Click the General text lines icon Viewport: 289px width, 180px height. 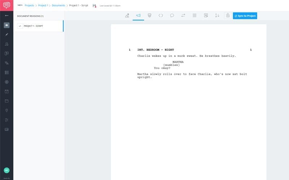[194, 15]
